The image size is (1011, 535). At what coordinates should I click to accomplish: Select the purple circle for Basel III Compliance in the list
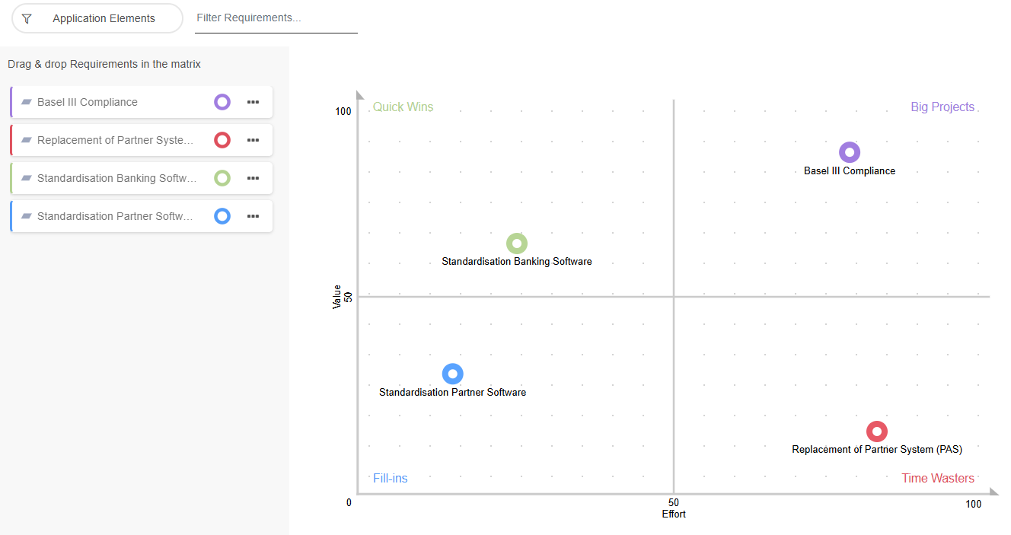click(222, 102)
